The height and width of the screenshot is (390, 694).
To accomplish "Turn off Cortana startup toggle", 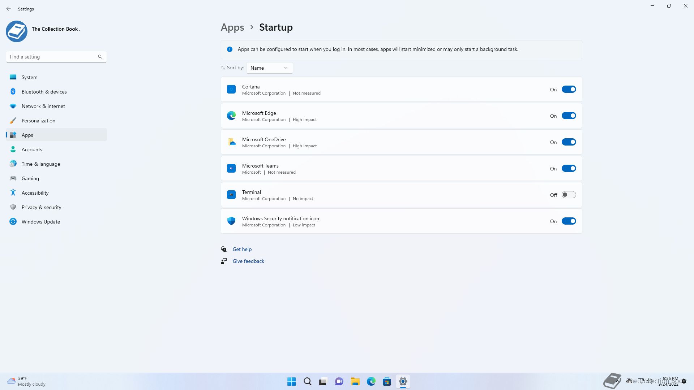I will click(x=569, y=89).
